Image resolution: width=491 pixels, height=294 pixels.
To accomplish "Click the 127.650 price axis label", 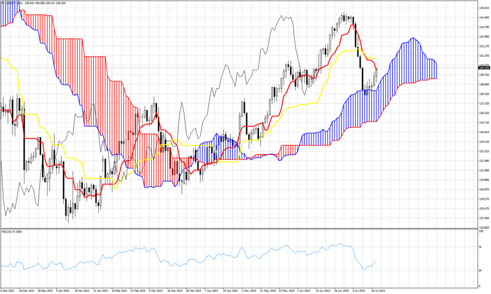I will click(484, 218).
